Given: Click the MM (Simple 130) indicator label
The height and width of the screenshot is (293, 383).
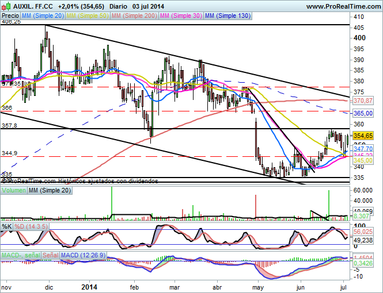Looking at the screenshot, I should 228,16.
